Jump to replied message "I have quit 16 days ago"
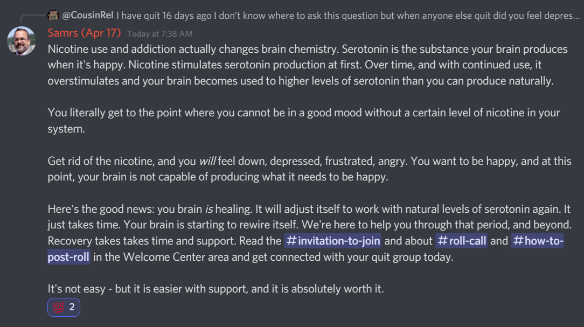The height and width of the screenshot is (327, 584). (x=345, y=16)
